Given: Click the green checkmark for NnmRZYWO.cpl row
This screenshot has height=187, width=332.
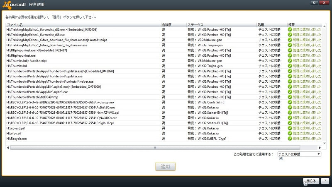Looking at the screenshot, I should tap(290, 113).
